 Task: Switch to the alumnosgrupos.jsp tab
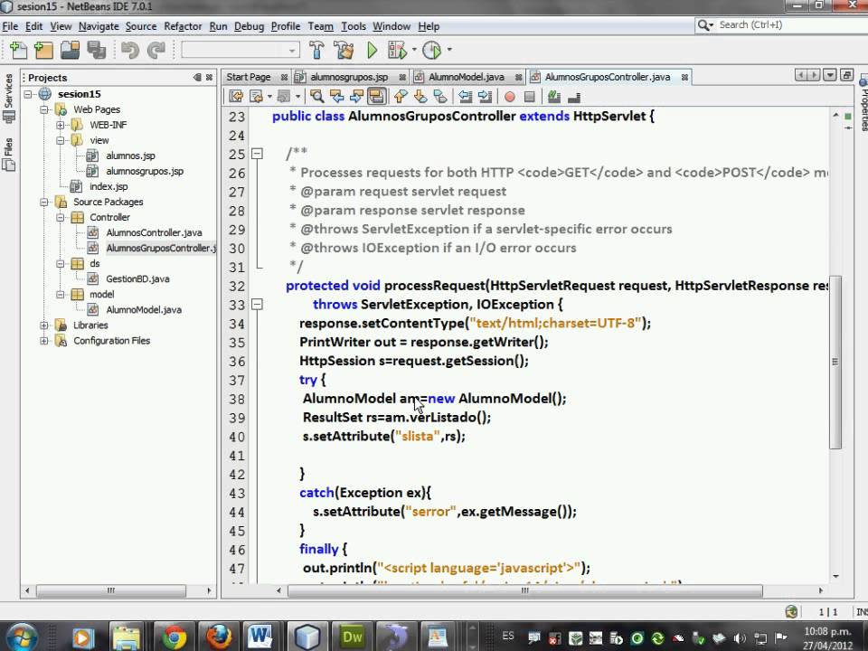[349, 77]
